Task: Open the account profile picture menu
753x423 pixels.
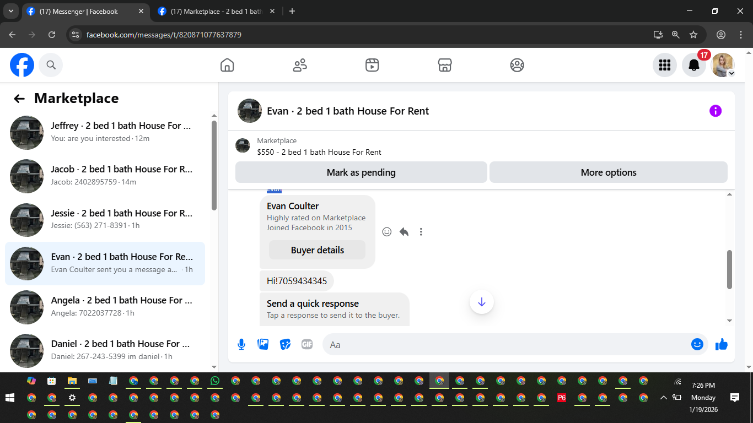Action: click(x=723, y=65)
